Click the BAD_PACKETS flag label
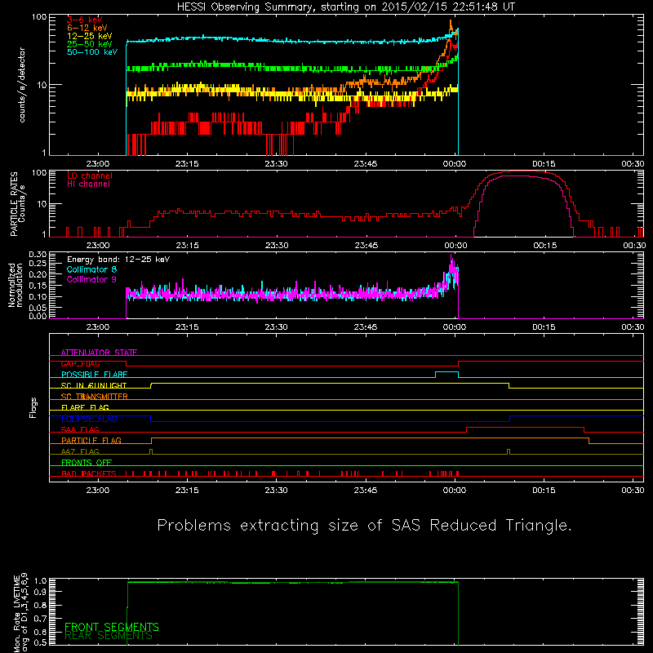Screen dimensions: 653x653 (88, 473)
